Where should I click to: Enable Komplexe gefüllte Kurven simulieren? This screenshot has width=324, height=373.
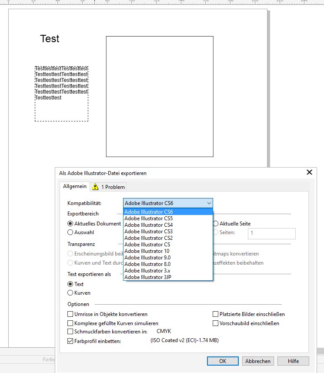click(x=70, y=323)
